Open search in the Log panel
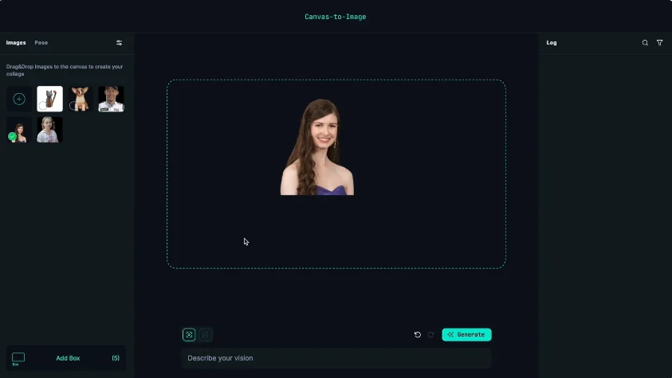Screen dimensions: 672x378 coord(645,43)
